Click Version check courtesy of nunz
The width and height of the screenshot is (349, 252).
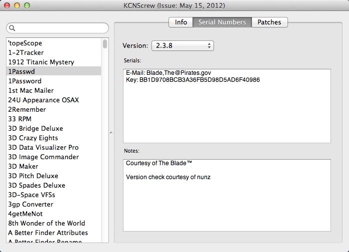coord(168,177)
